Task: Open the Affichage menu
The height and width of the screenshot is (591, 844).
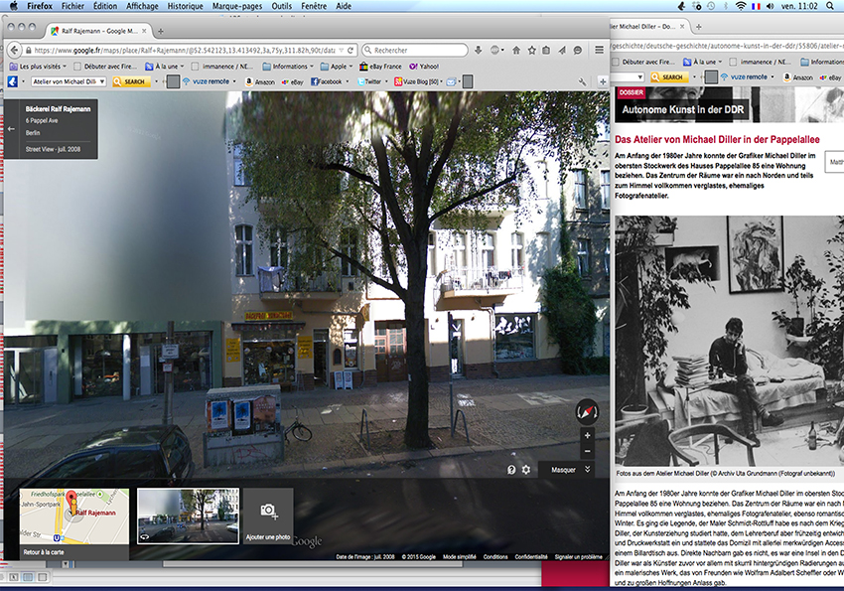Action: tap(142, 6)
